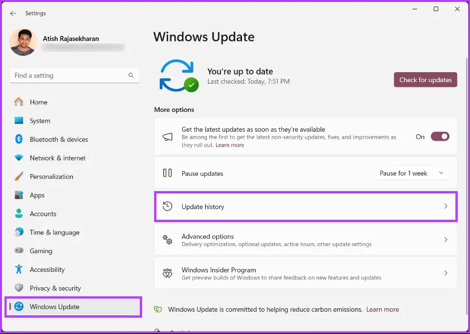The image size is (470, 334).
Task: Open the System label in sidebar
Action: pyautogui.click(x=40, y=121)
